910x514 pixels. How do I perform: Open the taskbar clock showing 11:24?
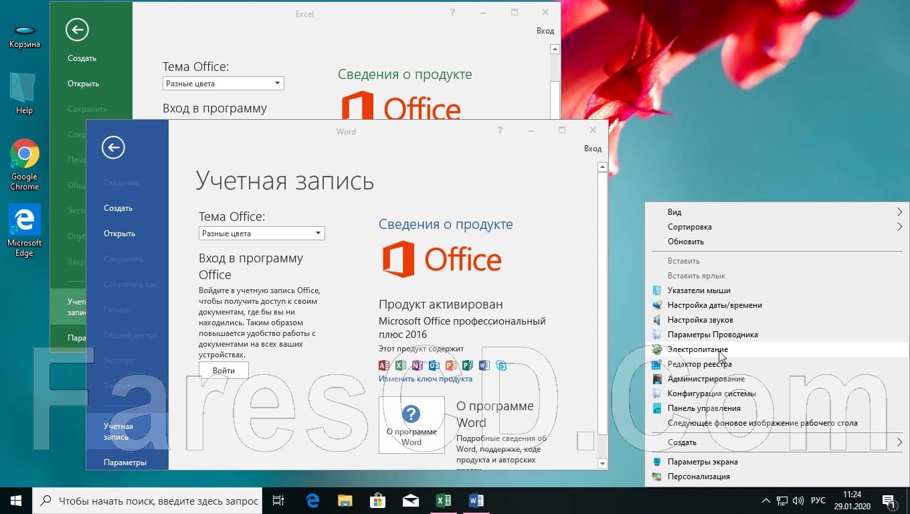coord(852,501)
